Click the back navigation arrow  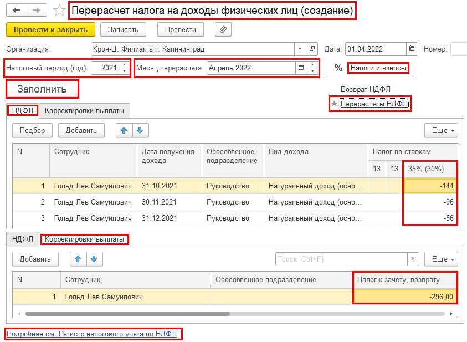[x=17, y=11]
